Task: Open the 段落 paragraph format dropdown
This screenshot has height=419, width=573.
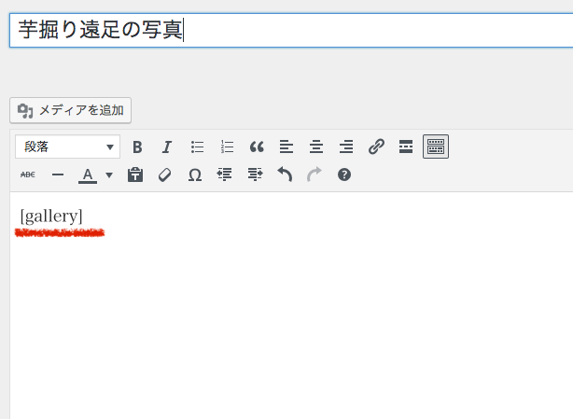Action: 67,147
